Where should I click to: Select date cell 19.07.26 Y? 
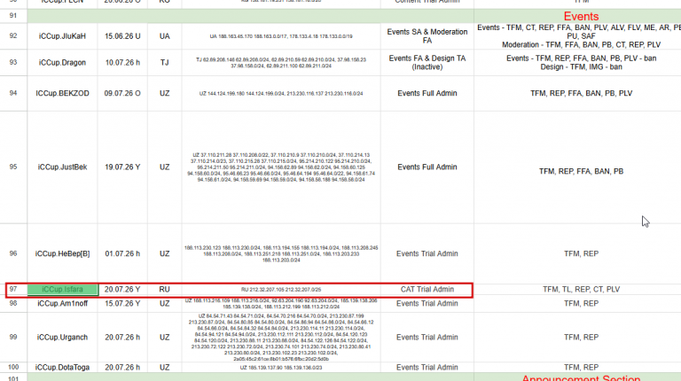122,167
